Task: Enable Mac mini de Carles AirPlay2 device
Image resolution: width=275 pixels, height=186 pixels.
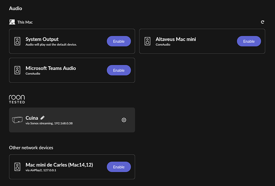Action: (x=119, y=167)
